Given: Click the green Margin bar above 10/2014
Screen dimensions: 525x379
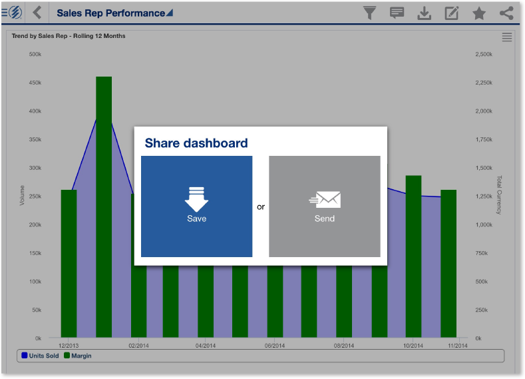Looking at the screenshot, I should (413, 256).
